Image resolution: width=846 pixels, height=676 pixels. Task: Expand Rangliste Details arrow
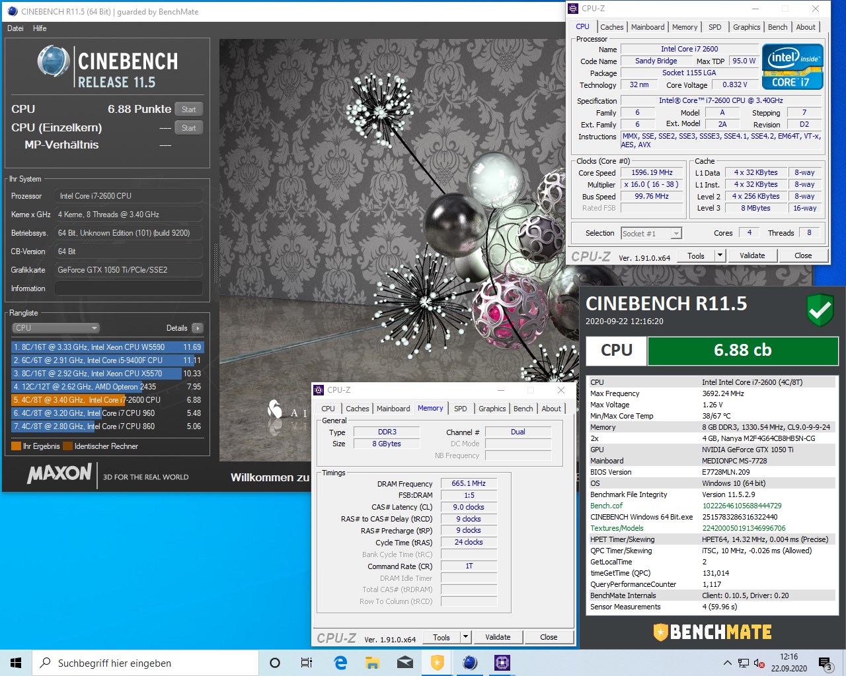(198, 328)
